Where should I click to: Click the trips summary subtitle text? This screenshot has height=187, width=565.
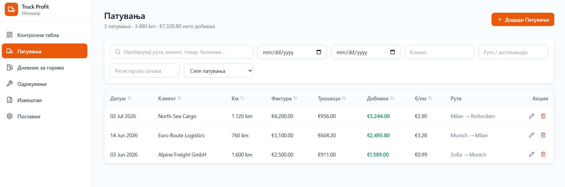pos(159,26)
